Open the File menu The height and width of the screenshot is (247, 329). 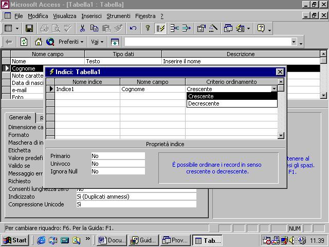click(x=19, y=16)
